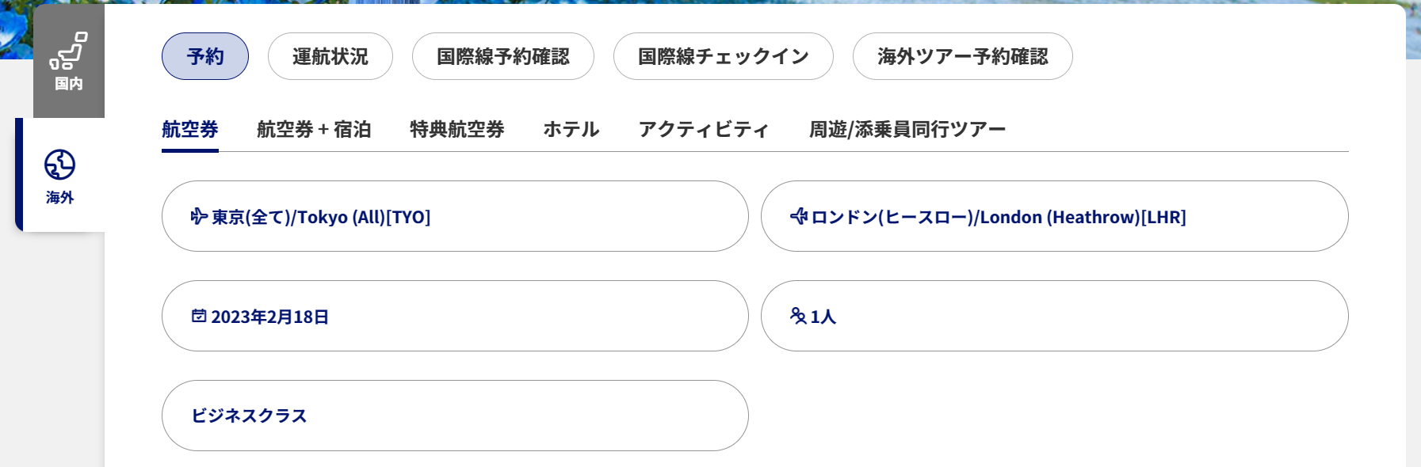Click the arriving airplane icon beside ロンドン
This screenshot has width=1421, height=467.
coord(799,216)
